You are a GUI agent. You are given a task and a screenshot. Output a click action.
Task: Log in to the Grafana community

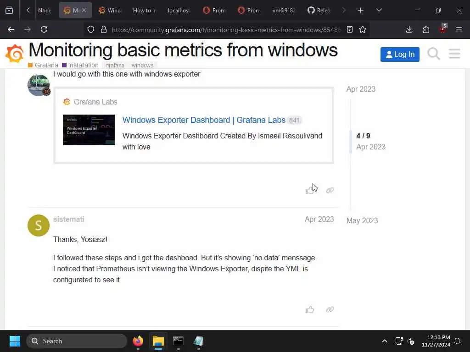pos(400,55)
